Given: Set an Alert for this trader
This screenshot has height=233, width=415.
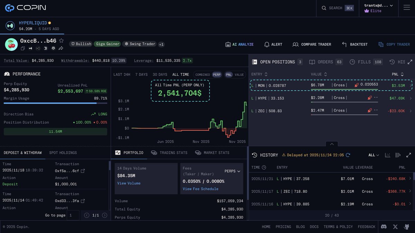Looking at the screenshot, I should 273,44.
